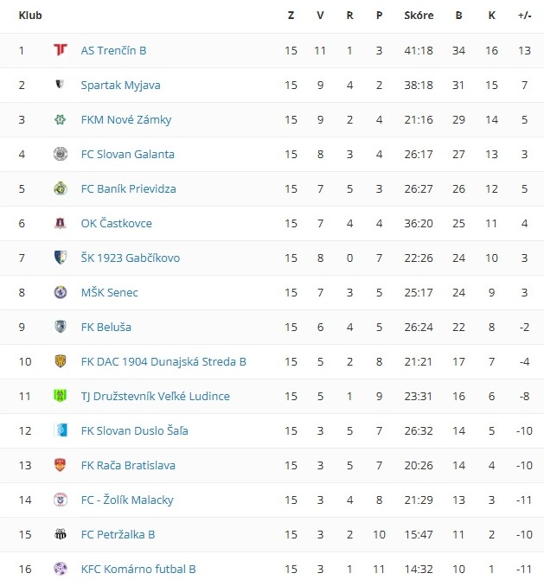Click the FK Beluša team logo

61,327
